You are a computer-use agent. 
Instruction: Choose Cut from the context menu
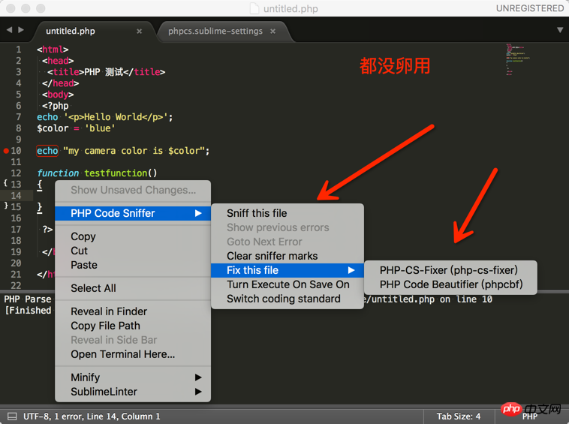(x=133, y=251)
